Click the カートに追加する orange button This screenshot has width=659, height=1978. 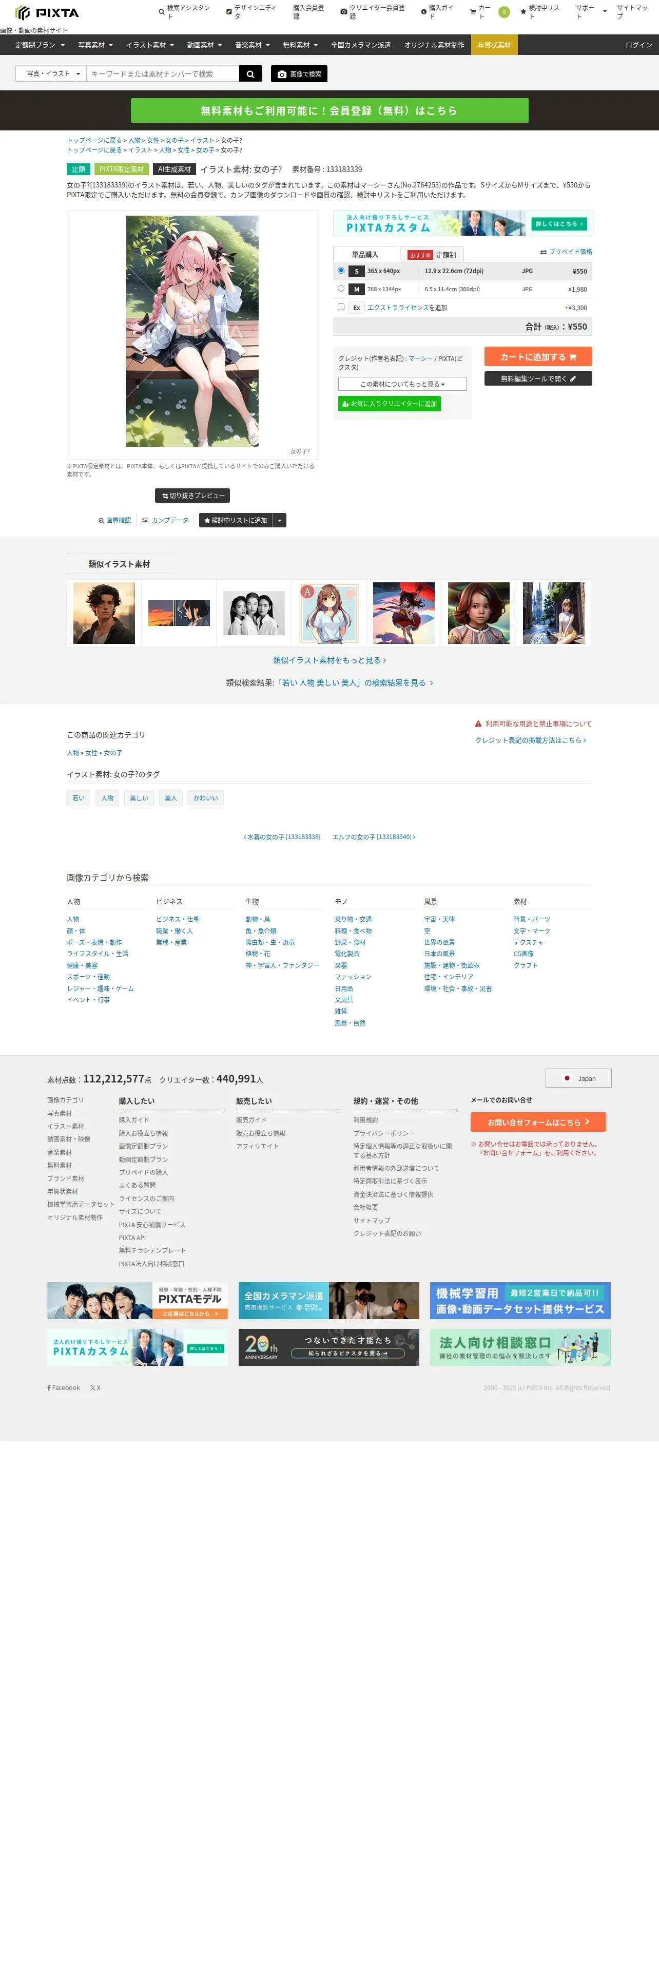538,357
